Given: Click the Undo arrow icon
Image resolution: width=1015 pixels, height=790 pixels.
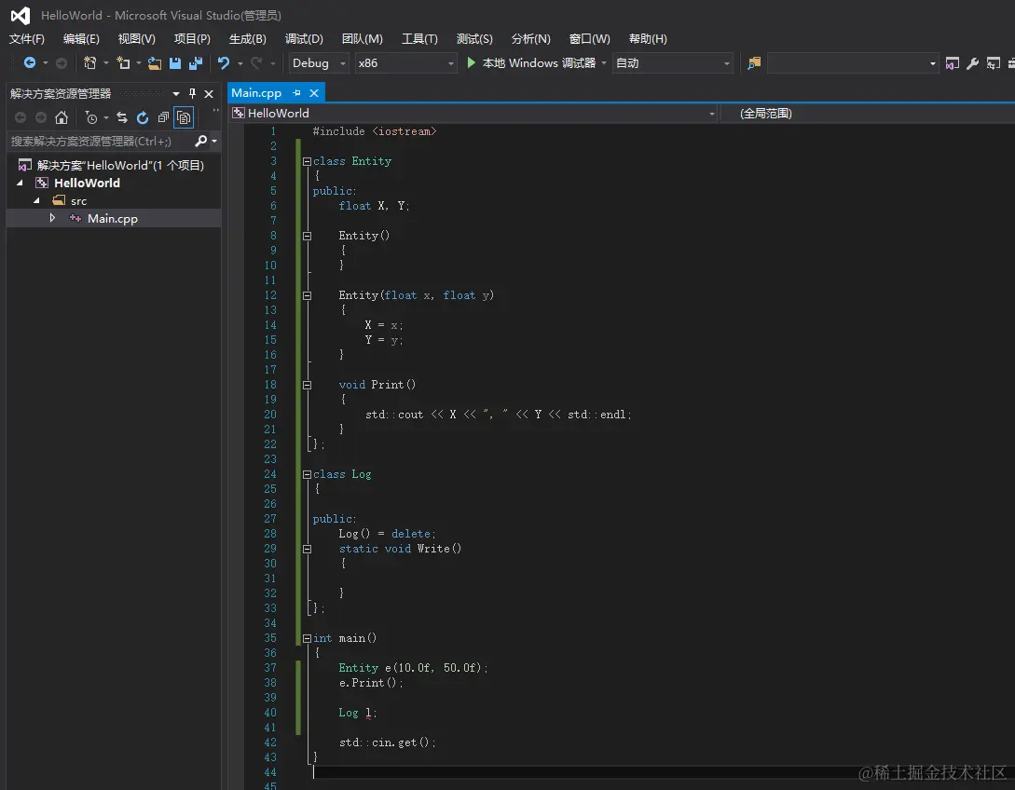Looking at the screenshot, I should coord(224,63).
